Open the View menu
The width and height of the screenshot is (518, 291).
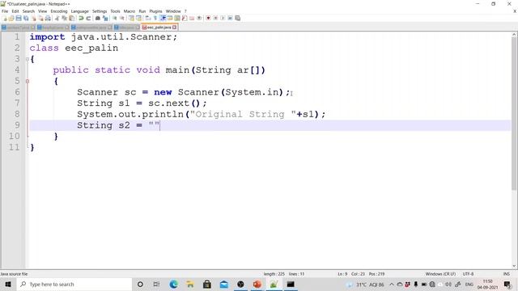pos(42,11)
